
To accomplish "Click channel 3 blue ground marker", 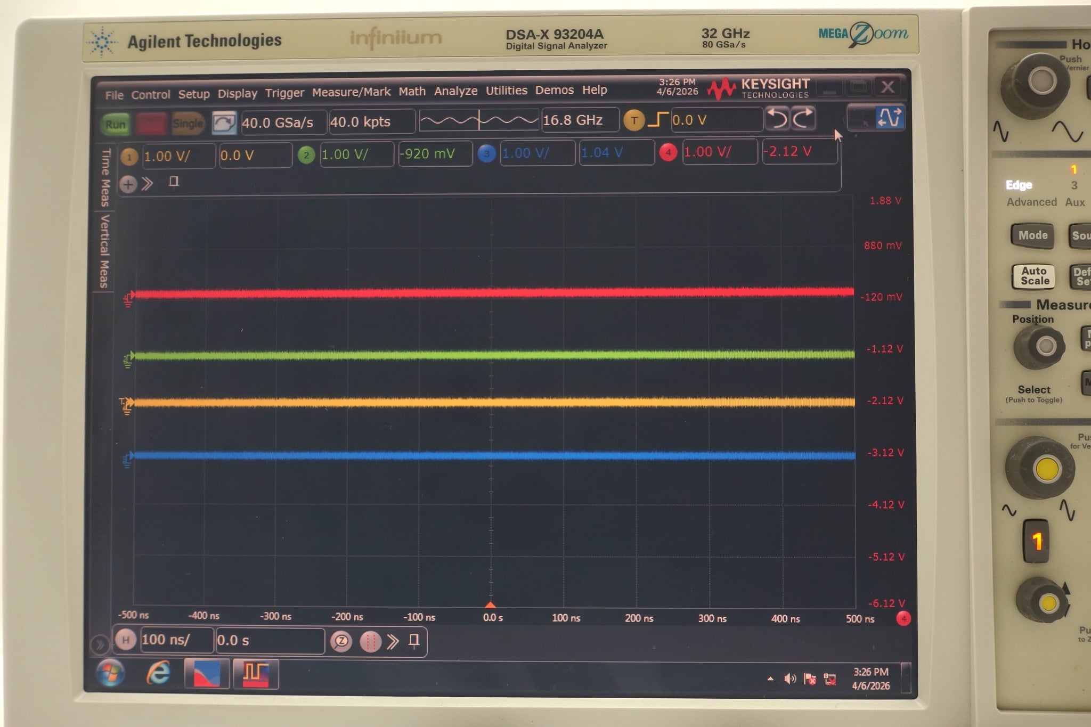I will (127, 460).
